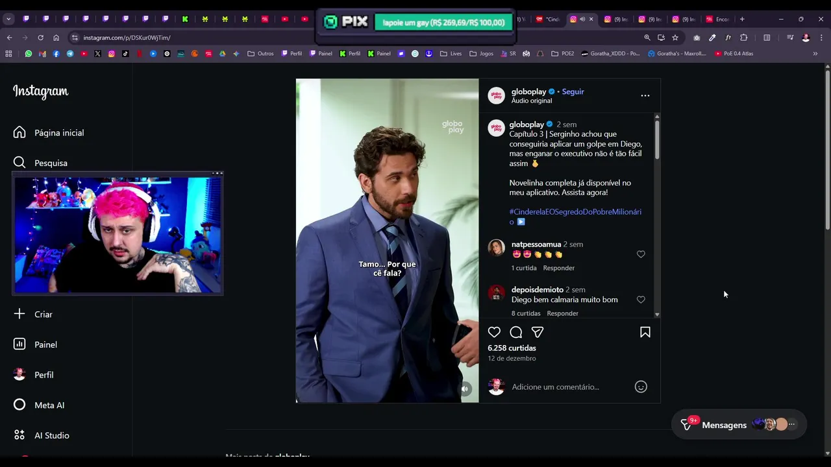The width and height of the screenshot is (831, 467).
Task: Click comments scrollbar up arrow
Action: pyautogui.click(x=657, y=117)
